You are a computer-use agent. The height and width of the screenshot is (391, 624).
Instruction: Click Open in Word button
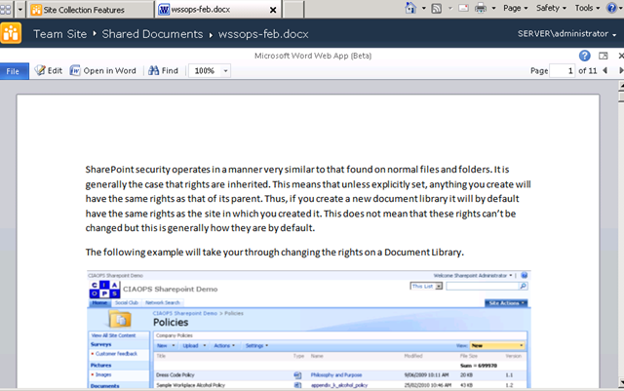point(102,71)
